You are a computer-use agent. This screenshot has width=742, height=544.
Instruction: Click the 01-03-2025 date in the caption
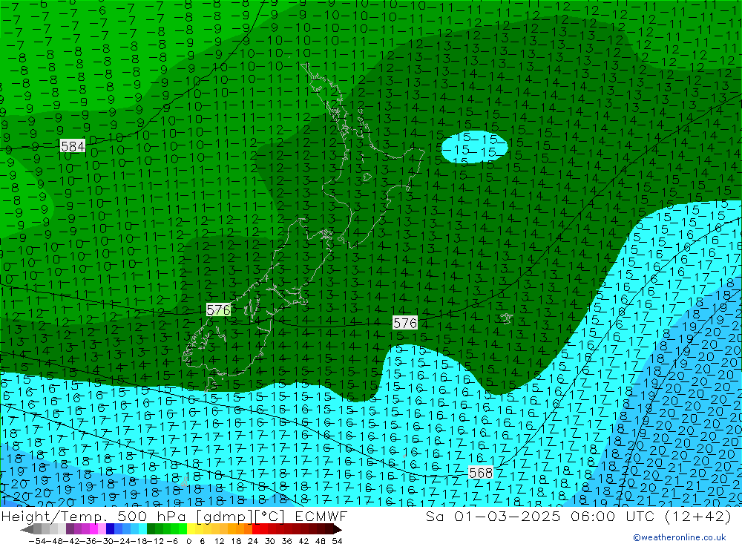507,516
